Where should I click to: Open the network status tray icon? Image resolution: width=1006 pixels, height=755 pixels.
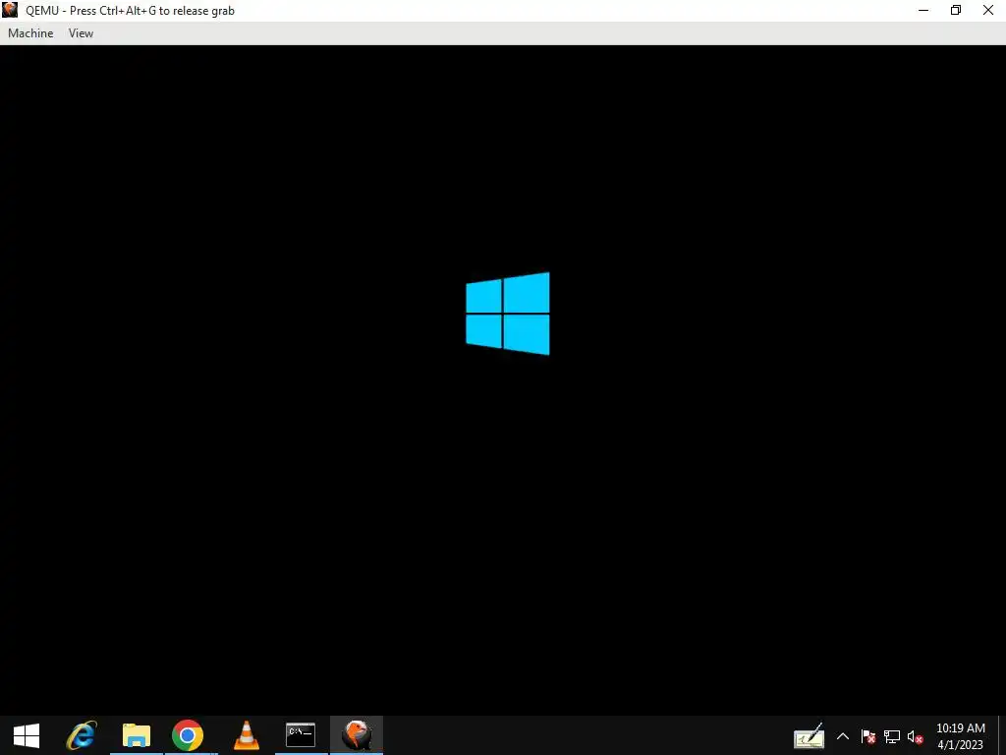pyautogui.click(x=892, y=736)
